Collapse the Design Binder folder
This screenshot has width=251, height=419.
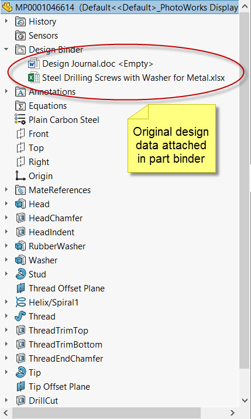pos(6,49)
